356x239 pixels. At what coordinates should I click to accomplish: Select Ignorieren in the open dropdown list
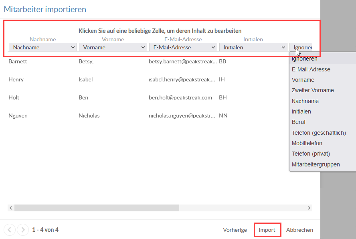pyautogui.click(x=304, y=59)
